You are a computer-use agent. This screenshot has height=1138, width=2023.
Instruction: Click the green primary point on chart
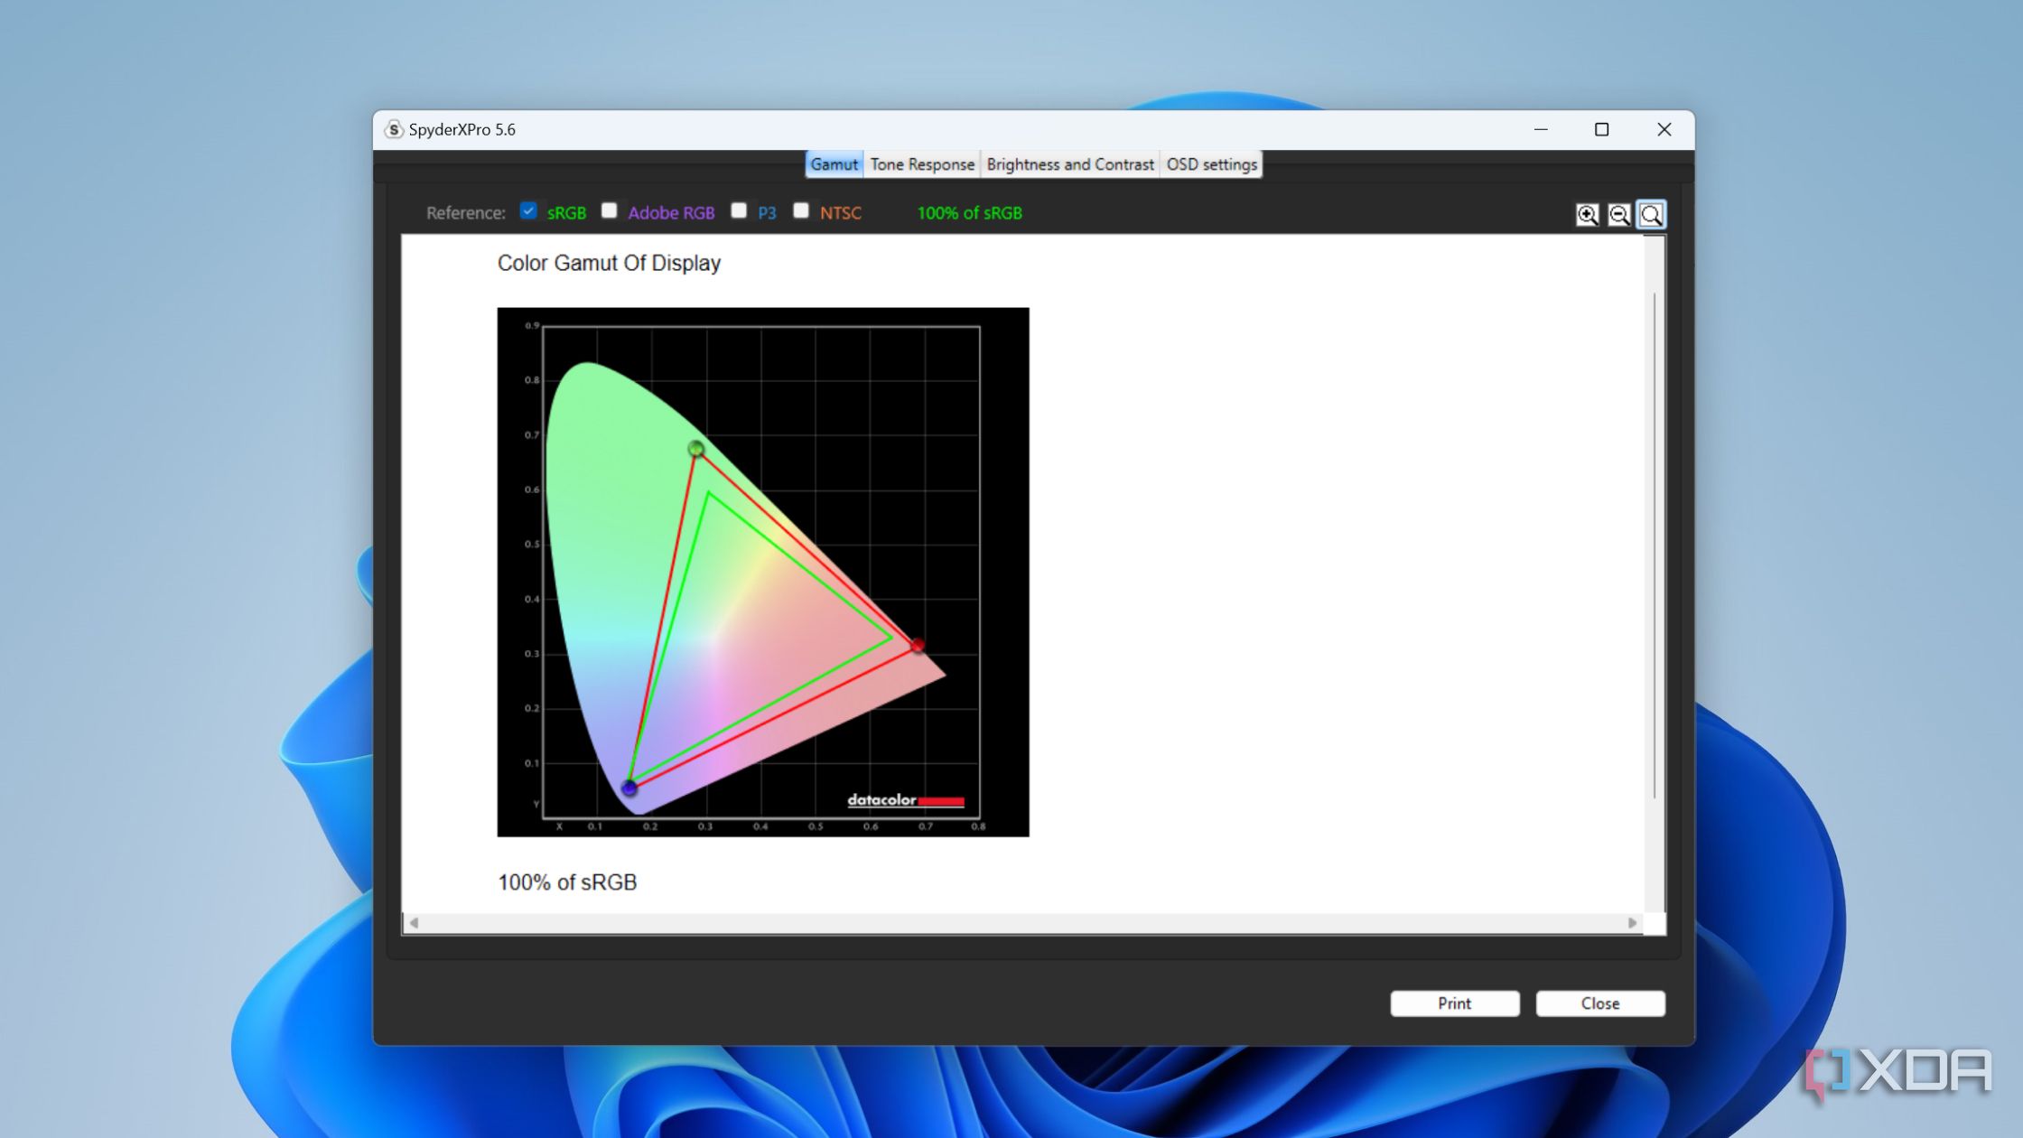[x=695, y=448]
